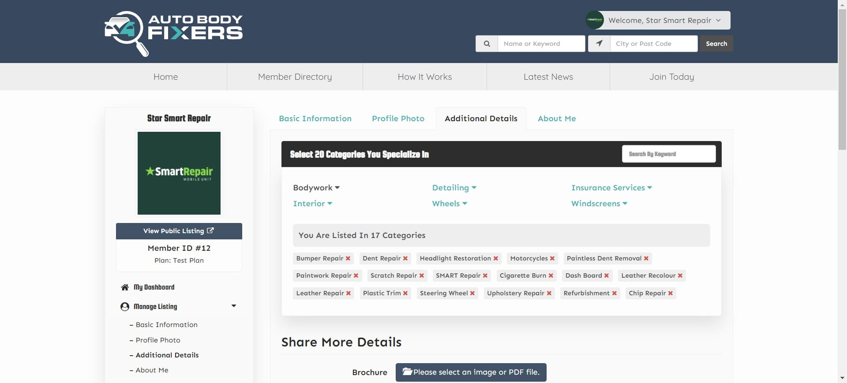The width and height of the screenshot is (847, 383).
Task: Click the Star Smart Repair avatar icon
Action: 594,20
